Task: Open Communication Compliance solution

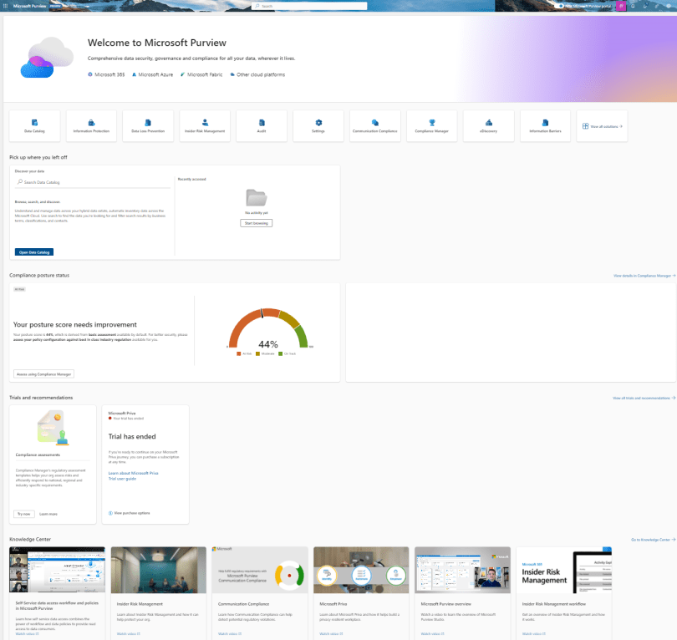Action: [x=375, y=125]
